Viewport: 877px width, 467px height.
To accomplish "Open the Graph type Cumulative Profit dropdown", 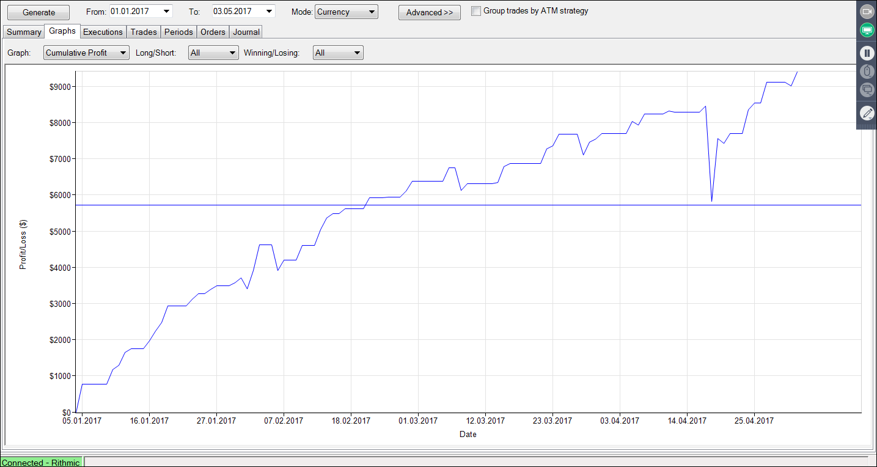I will (123, 53).
